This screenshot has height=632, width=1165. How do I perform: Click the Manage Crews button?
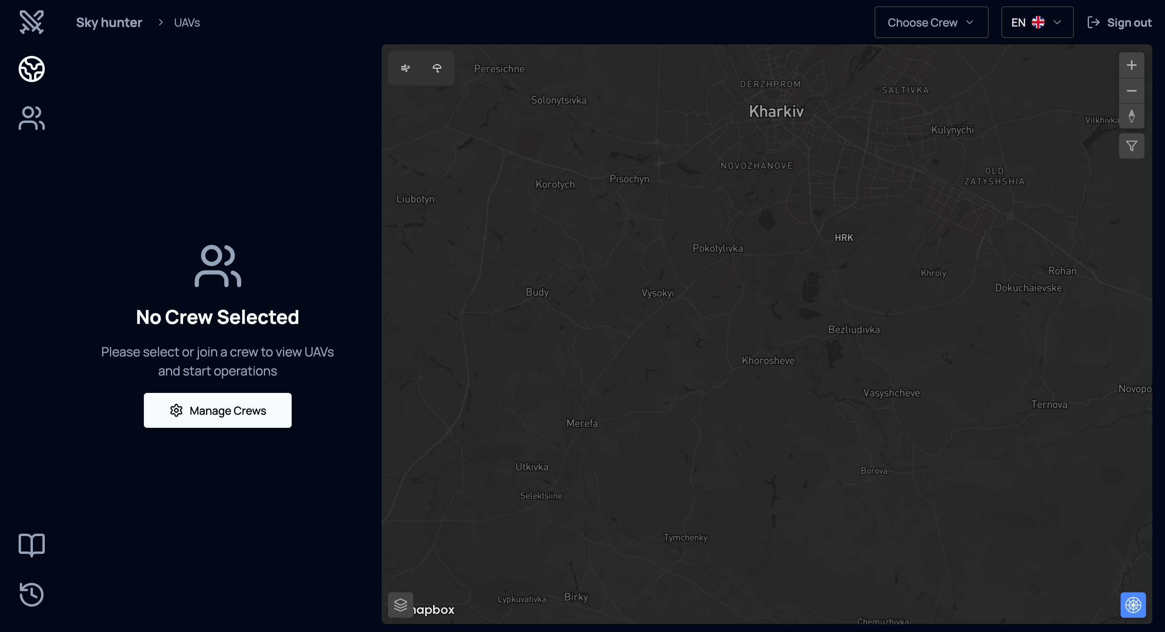coord(218,410)
